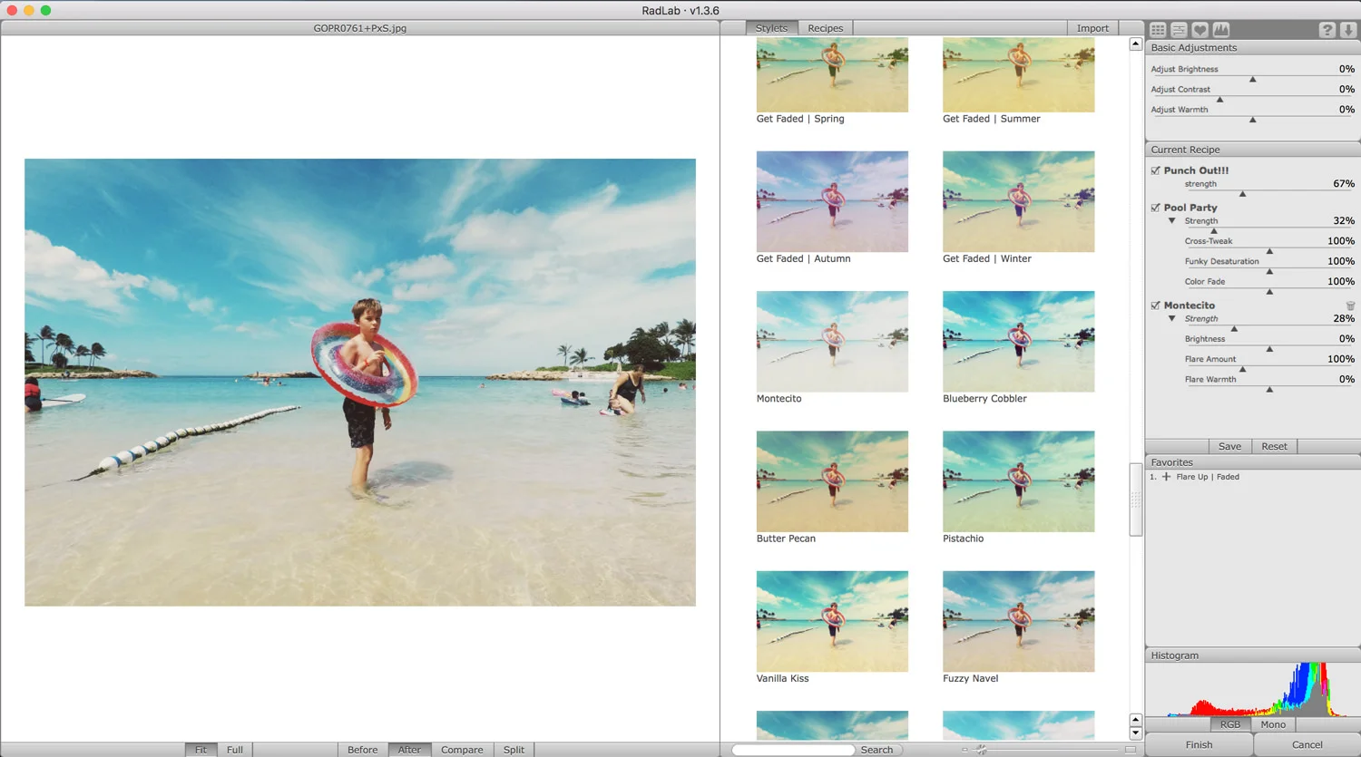The height and width of the screenshot is (757, 1361).
Task: Switch to Compare view
Action: pos(462,750)
